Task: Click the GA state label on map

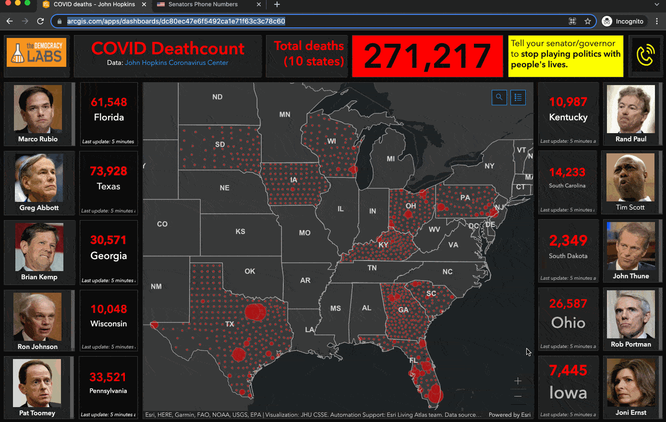Action: click(x=403, y=310)
